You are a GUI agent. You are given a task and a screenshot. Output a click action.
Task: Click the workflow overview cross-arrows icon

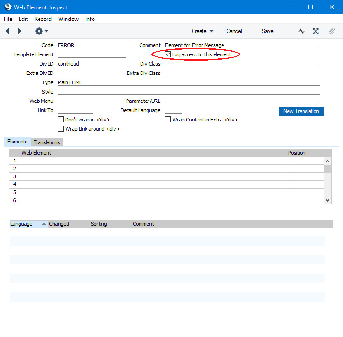[x=316, y=31]
